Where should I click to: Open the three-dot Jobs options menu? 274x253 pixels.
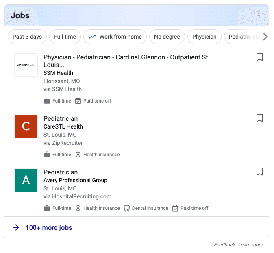(259, 15)
